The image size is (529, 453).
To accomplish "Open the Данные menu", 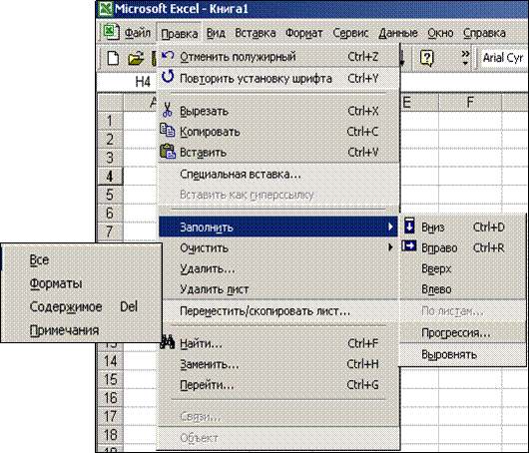I will [398, 33].
